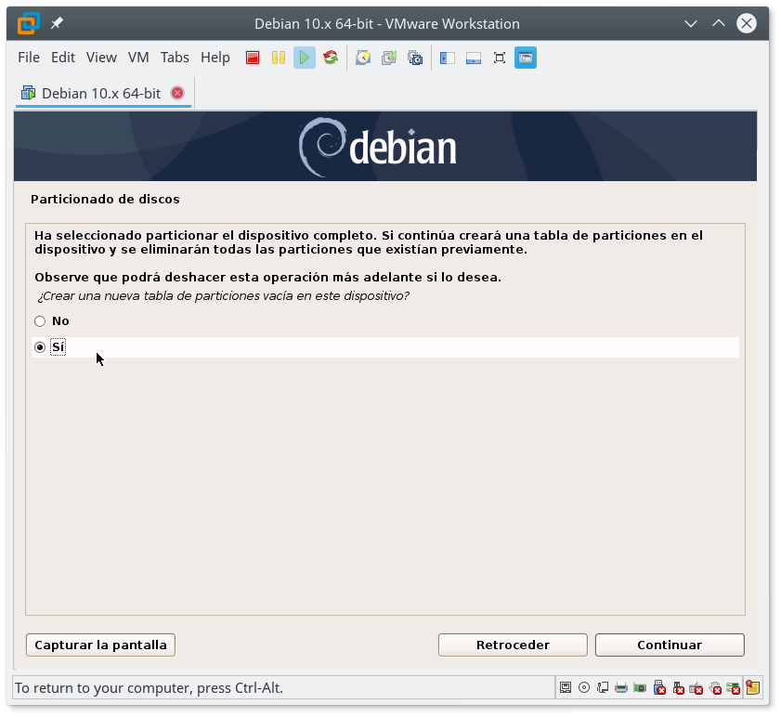Enter full screen mode icon
Screen dimensions: 781x717
499,59
